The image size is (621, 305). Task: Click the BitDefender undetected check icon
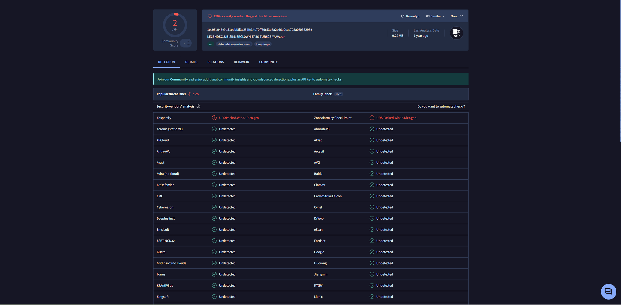(214, 185)
